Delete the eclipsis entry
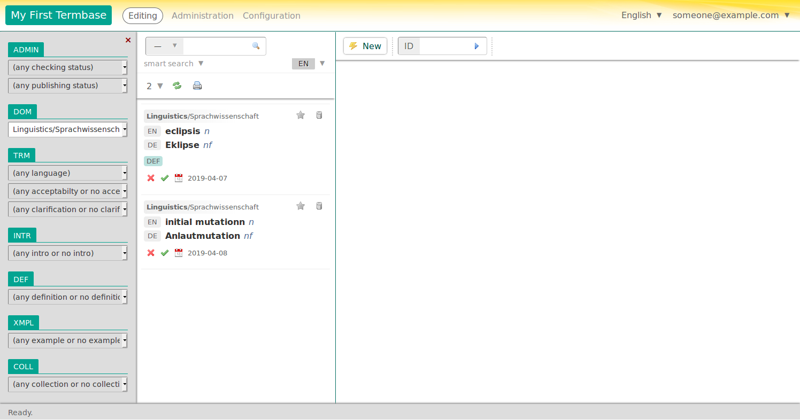The height and width of the screenshot is (420, 800). coord(319,115)
